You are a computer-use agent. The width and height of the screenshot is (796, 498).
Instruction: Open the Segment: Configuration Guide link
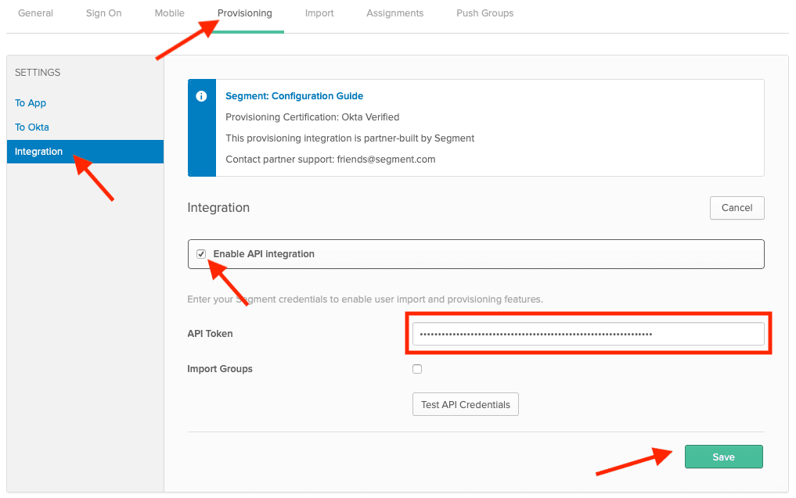pos(294,95)
